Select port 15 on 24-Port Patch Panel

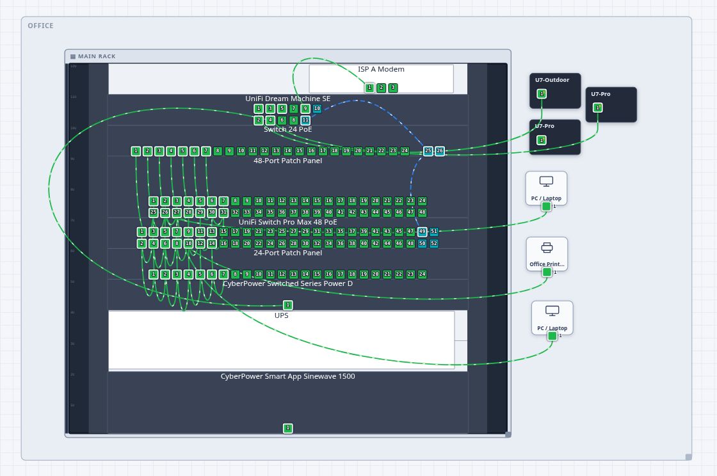317,274
